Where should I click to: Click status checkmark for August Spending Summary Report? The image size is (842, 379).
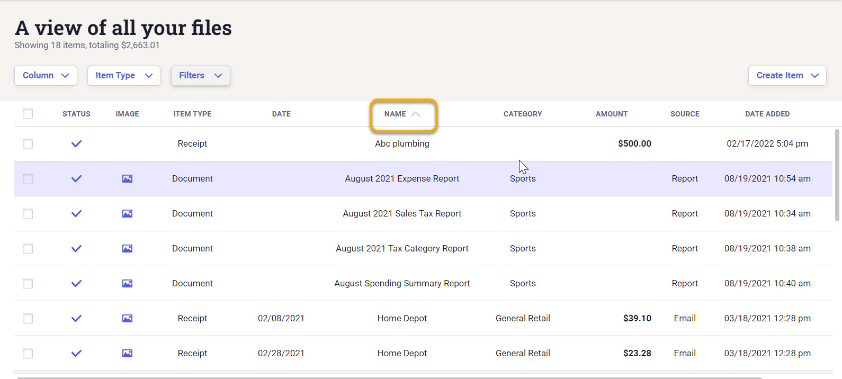[76, 283]
